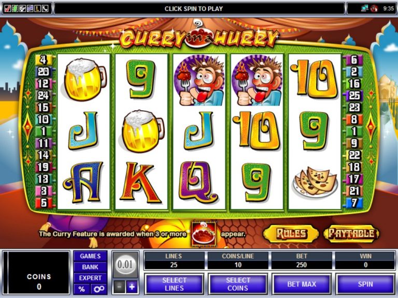398x298 pixels.
Task: Toggle payline 20 marker on left side
Action: pos(43,72)
